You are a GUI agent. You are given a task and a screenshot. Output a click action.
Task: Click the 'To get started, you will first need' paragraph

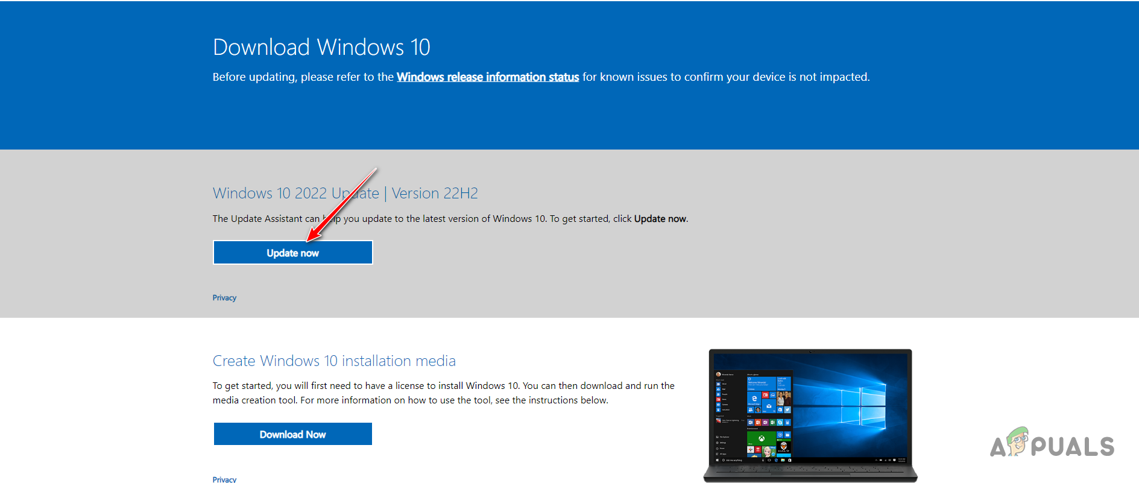(x=444, y=393)
